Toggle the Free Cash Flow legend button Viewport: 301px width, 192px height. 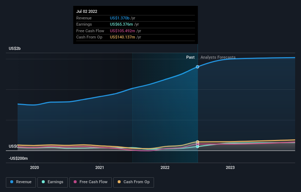coord(91,182)
